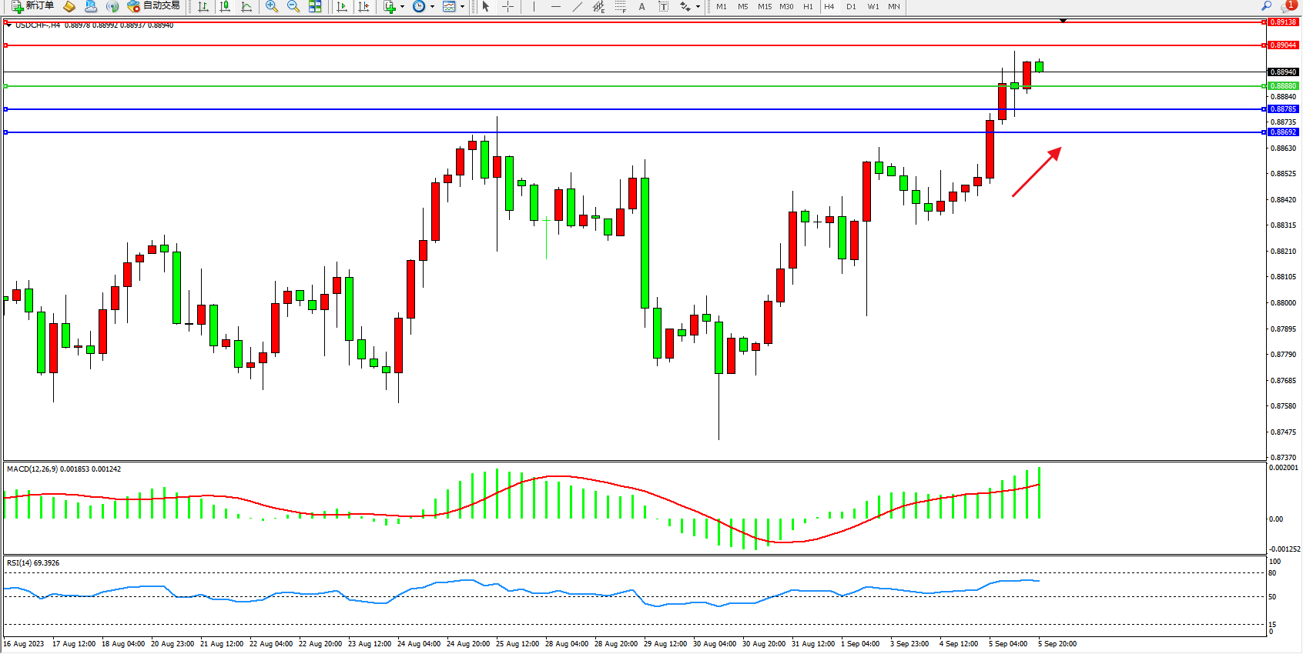Open the chart templates dropdown
Image resolution: width=1303 pixels, height=654 pixels.
pos(462,7)
